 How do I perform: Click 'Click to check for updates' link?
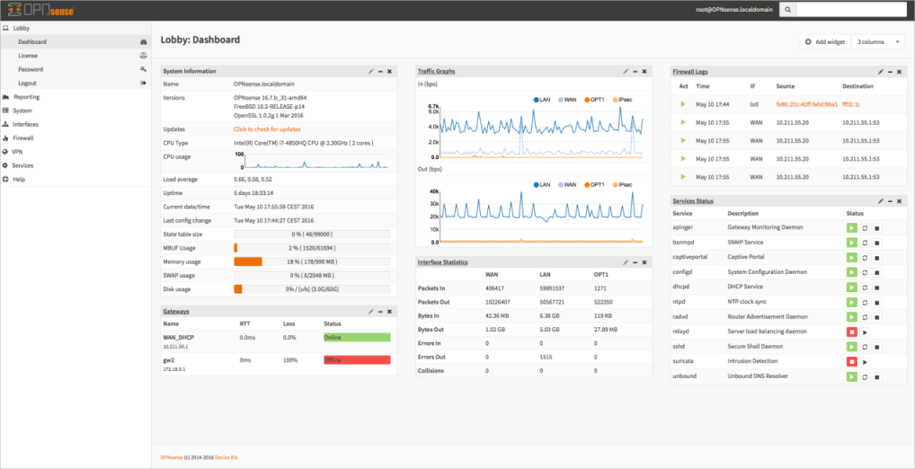pos(267,128)
